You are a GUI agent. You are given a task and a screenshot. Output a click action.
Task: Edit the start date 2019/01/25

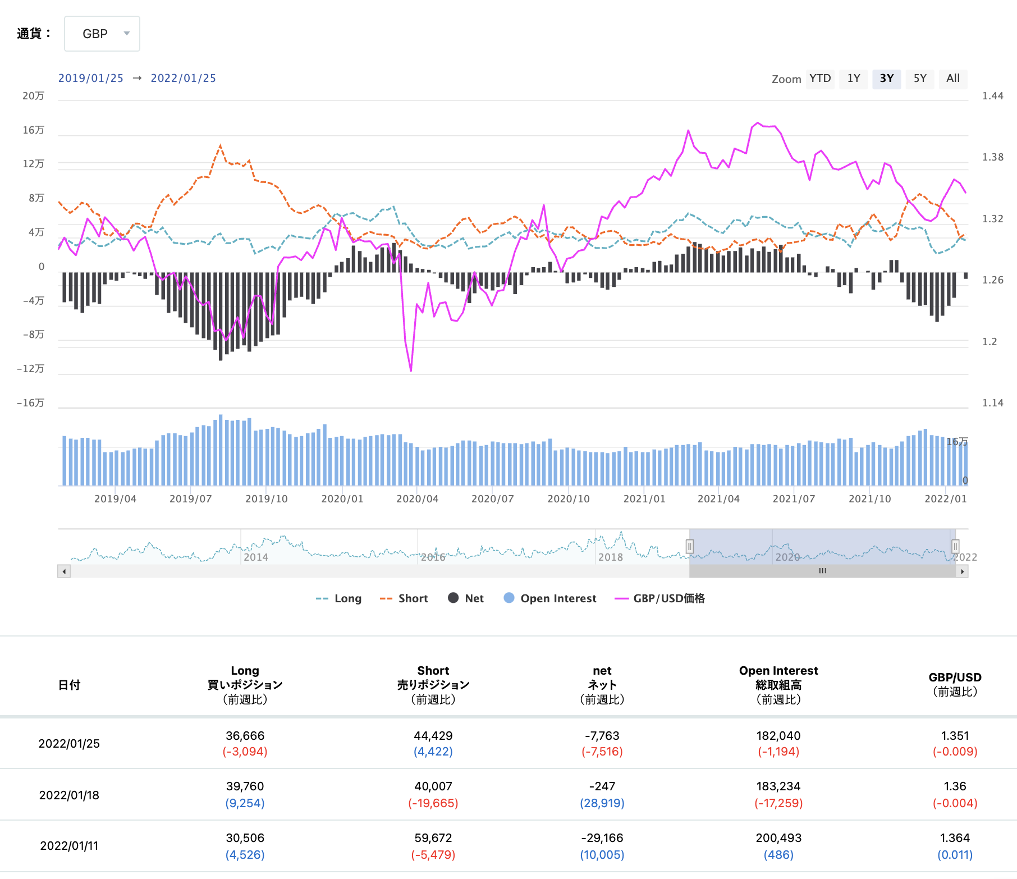pyautogui.click(x=91, y=78)
